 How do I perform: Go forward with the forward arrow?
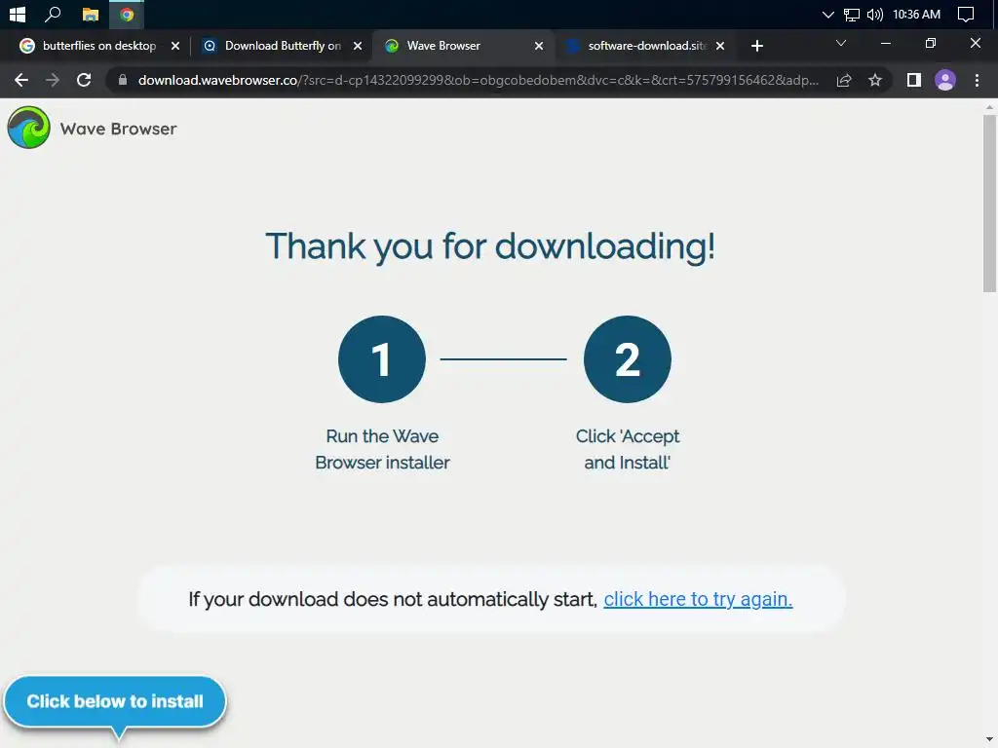coord(53,80)
